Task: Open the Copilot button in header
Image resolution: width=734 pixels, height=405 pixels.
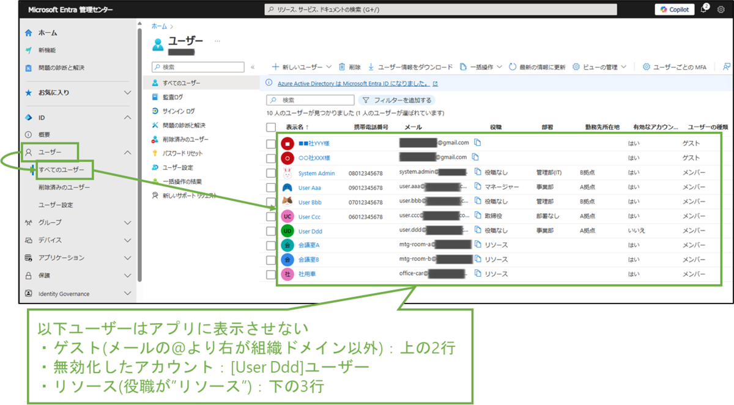Action: coord(675,9)
